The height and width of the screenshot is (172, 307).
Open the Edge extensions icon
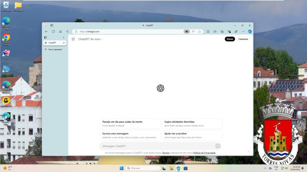236,31
